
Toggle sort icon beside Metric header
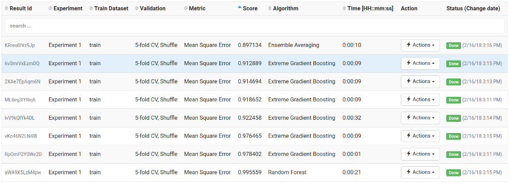click(x=186, y=9)
